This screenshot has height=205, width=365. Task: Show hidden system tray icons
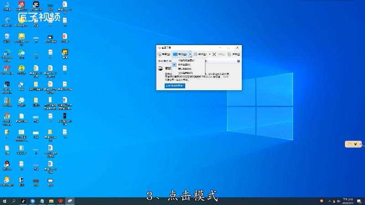pyautogui.click(x=329, y=201)
